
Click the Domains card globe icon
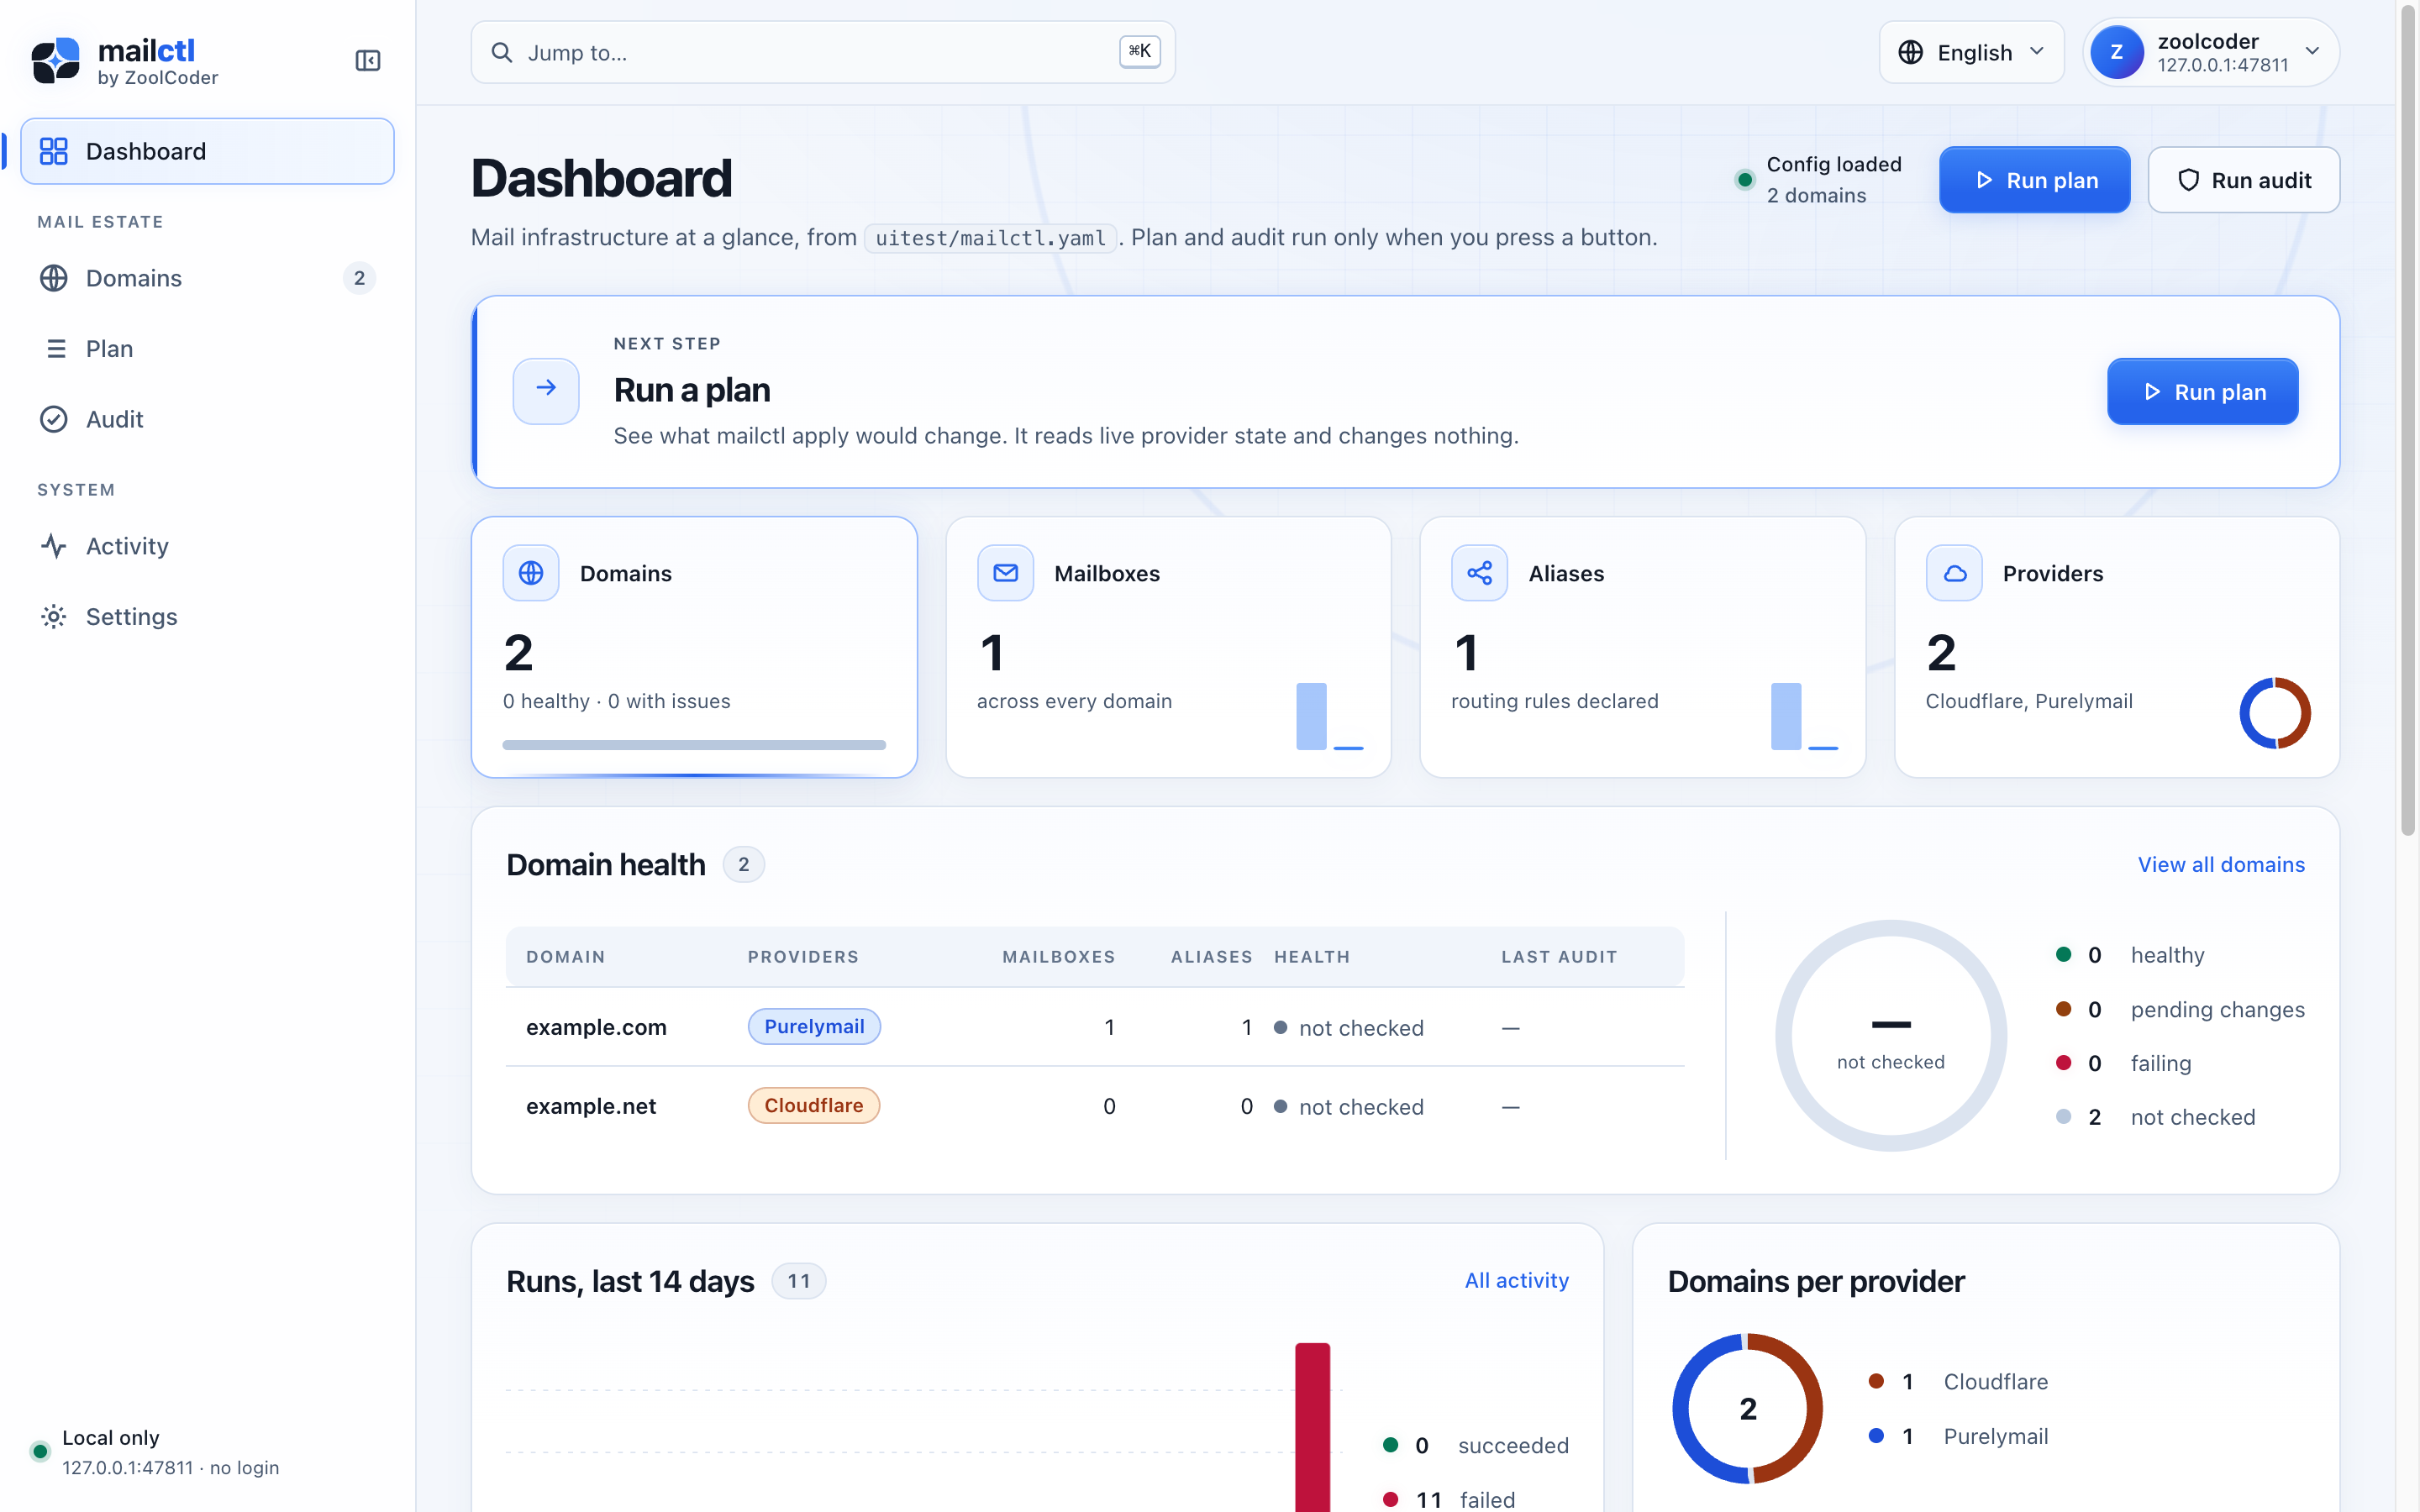[x=531, y=573]
